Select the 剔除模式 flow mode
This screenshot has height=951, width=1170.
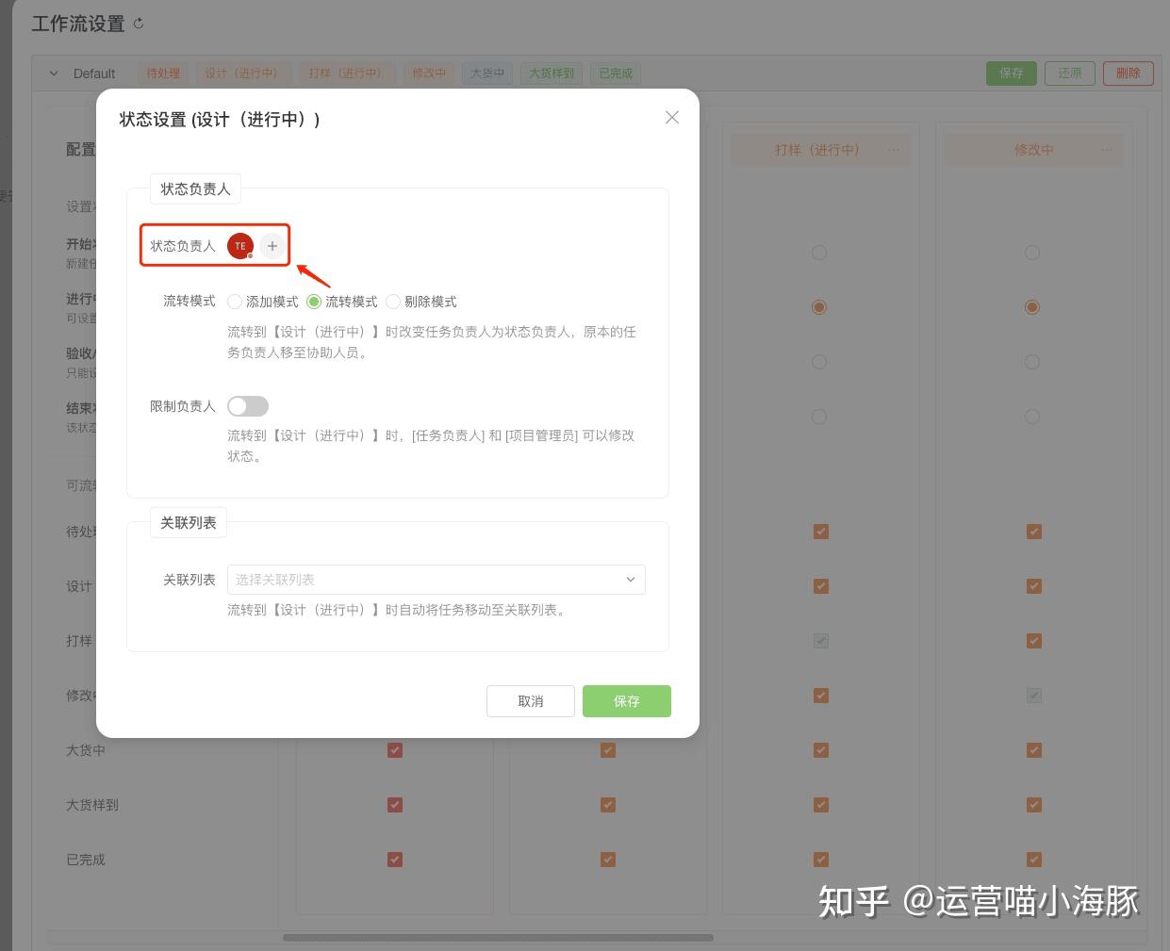[392, 302]
